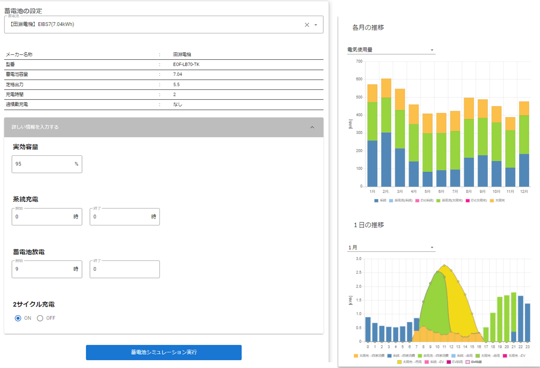This screenshot has width=540, height=368.
Task: Click the 蓄電池放電 開始 hour field
Action: (47, 269)
